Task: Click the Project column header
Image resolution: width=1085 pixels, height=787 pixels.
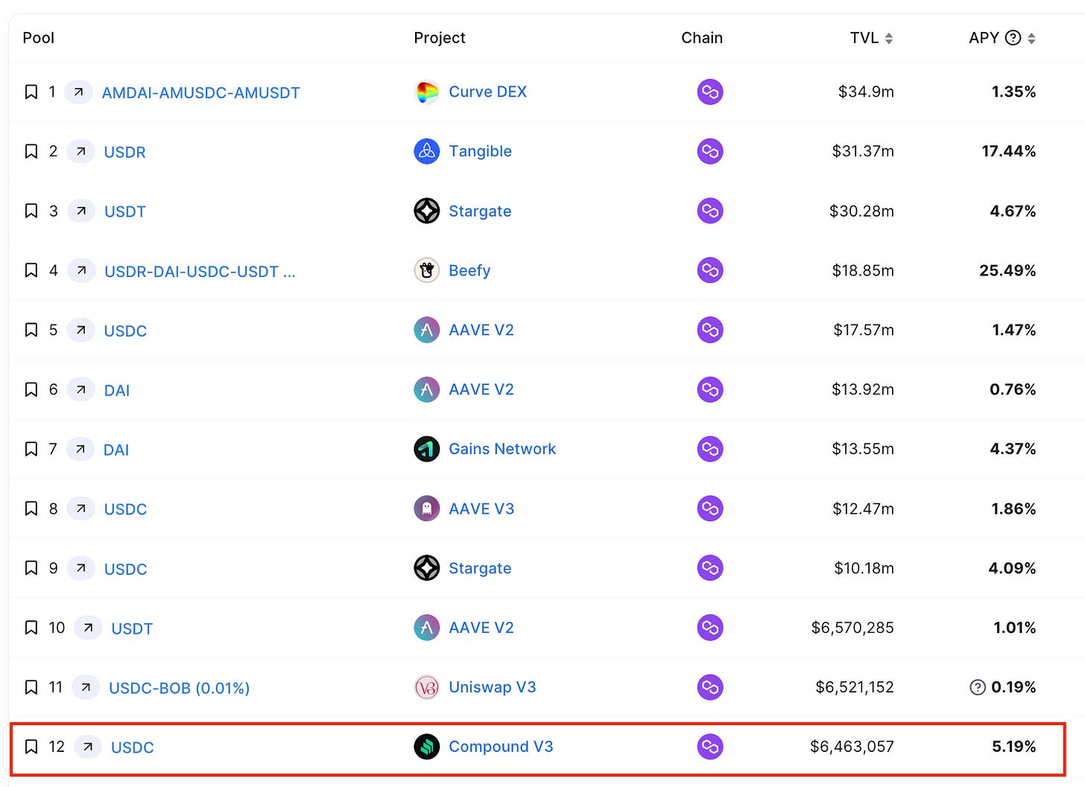Action: (x=440, y=38)
